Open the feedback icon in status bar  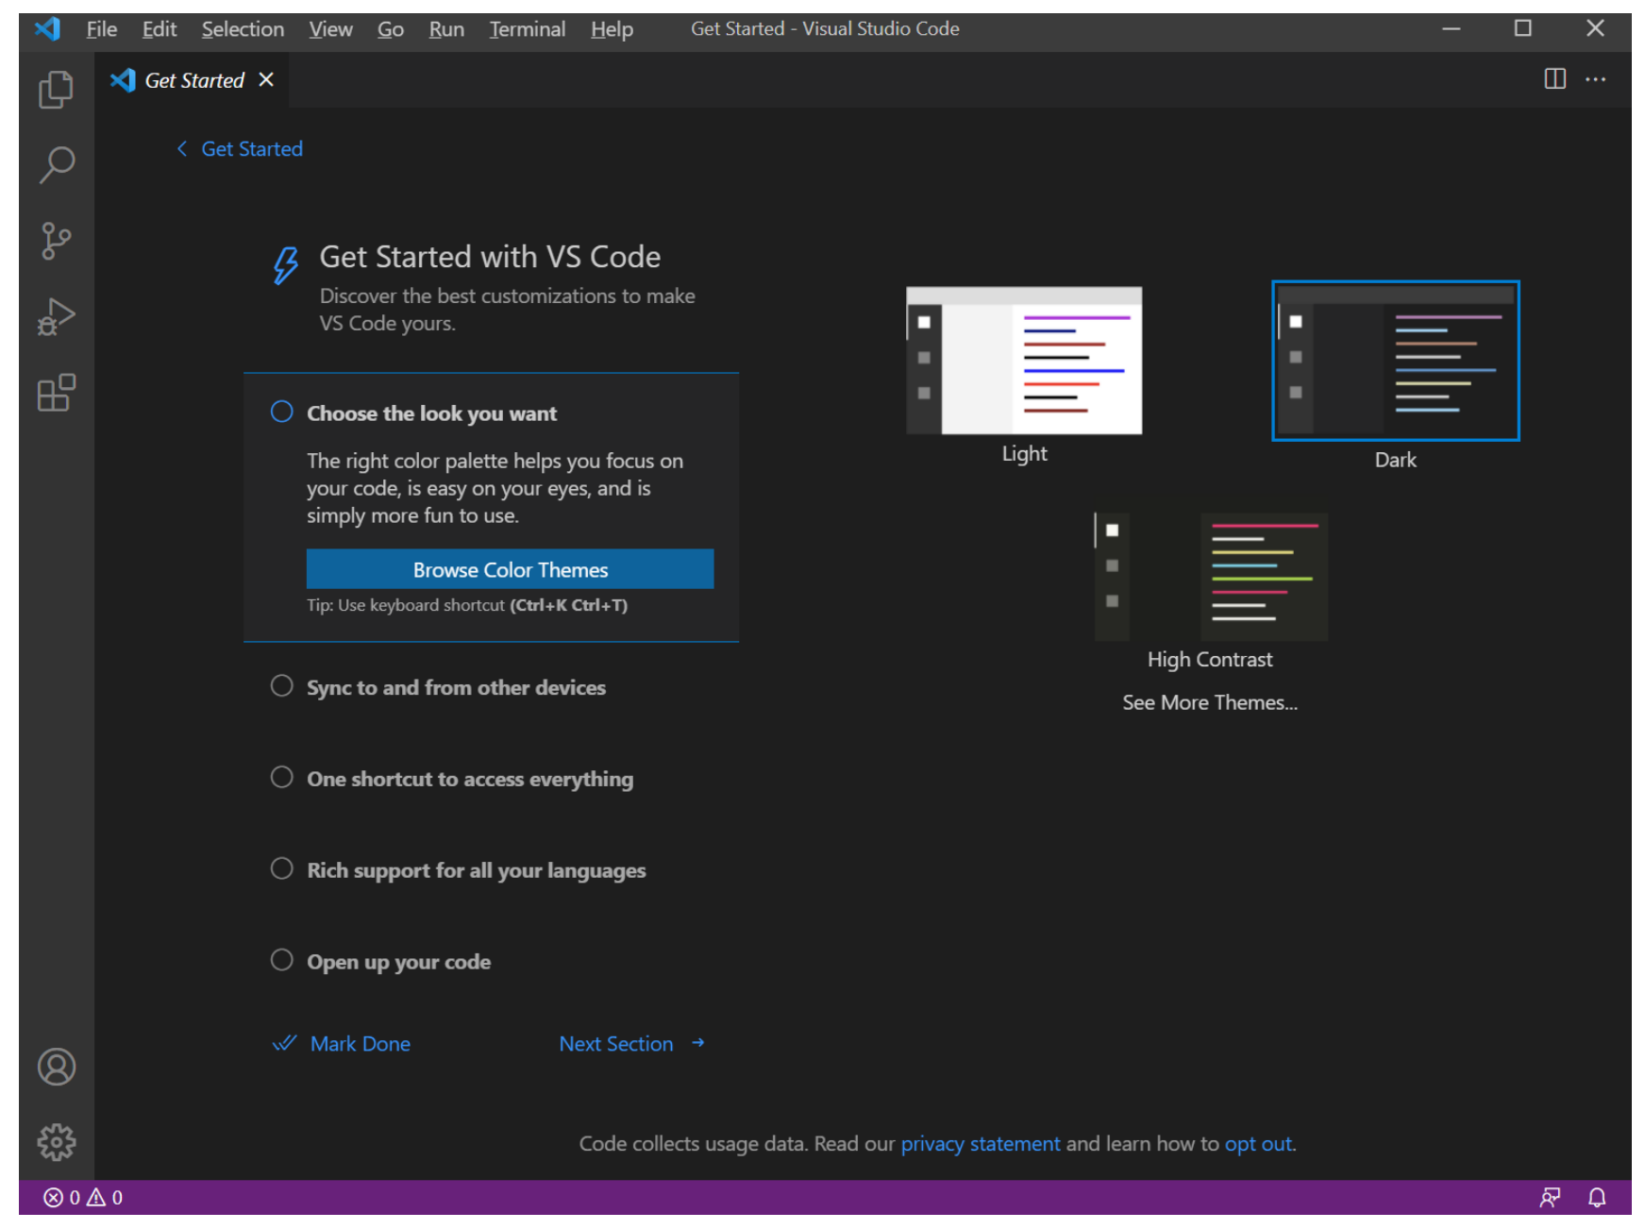(1549, 1197)
